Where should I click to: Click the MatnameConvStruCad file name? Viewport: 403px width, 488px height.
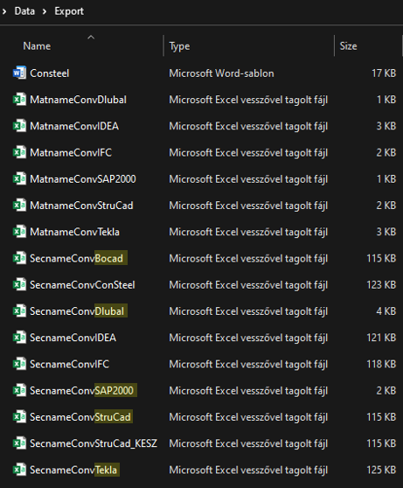click(81, 206)
